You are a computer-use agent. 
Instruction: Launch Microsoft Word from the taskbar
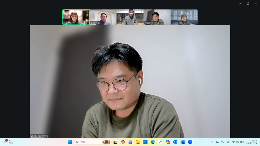(183, 142)
